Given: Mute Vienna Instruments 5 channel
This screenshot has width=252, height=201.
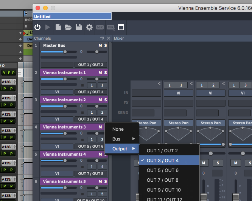Looking at the screenshot, I should (100, 181).
